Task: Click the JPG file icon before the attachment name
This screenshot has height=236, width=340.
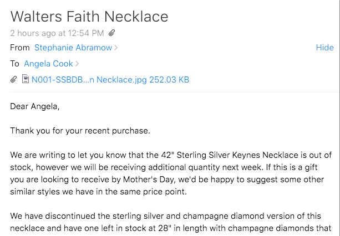Action: click(26, 79)
